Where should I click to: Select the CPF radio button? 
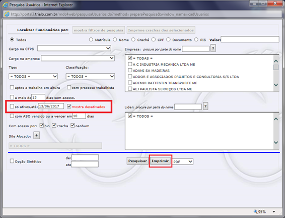[154, 39]
